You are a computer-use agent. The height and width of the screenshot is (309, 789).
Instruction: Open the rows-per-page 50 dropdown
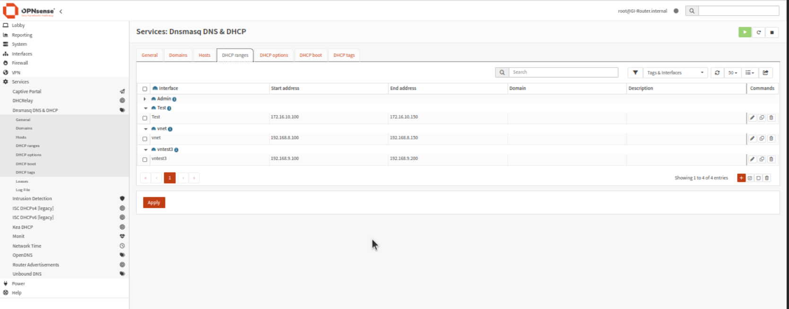[732, 73]
